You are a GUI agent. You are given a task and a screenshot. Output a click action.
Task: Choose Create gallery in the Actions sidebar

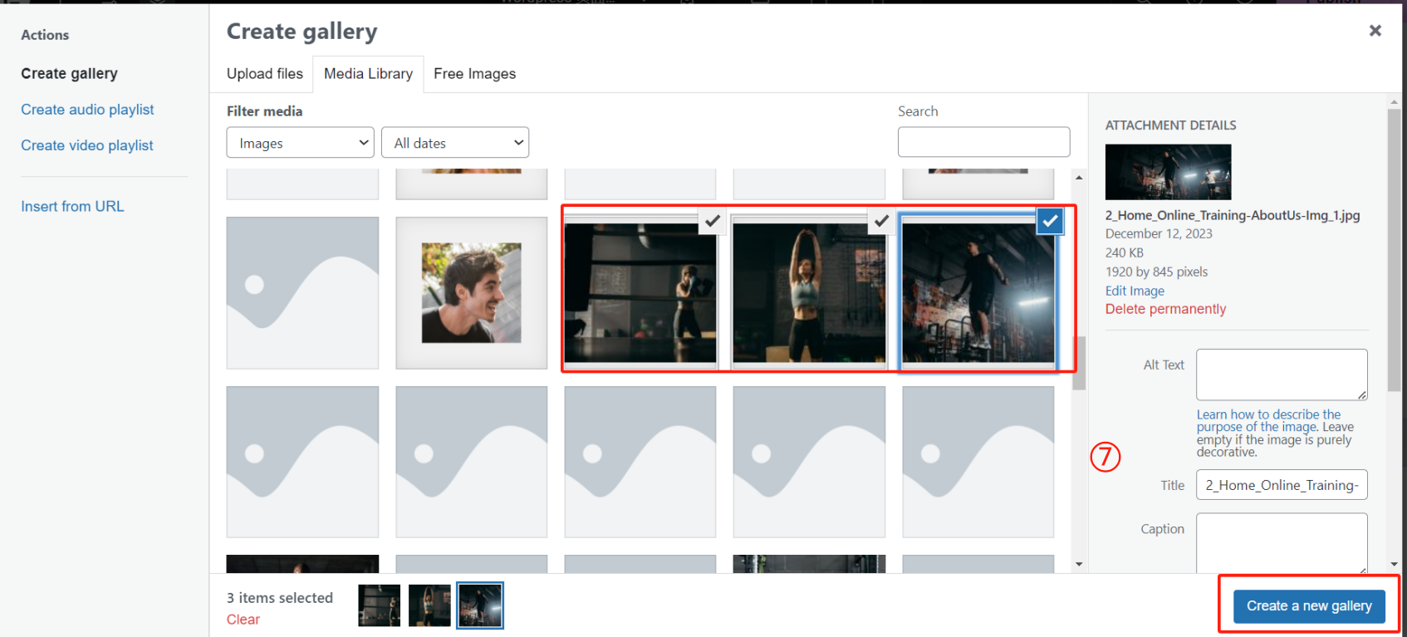(x=70, y=74)
